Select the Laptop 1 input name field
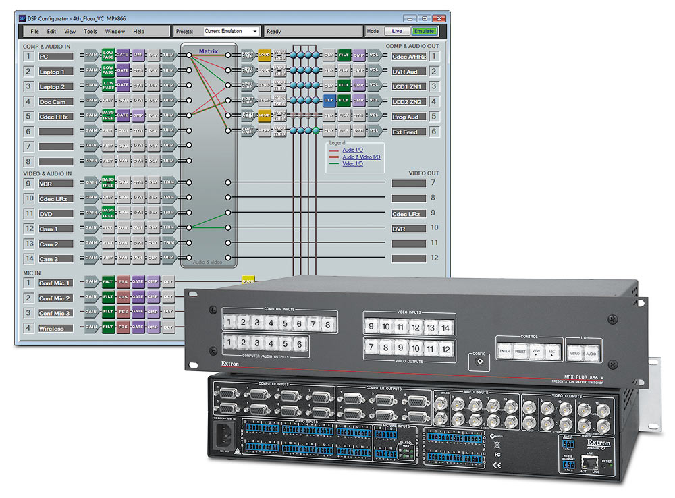The height and width of the screenshot is (498, 675). point(56,72)
